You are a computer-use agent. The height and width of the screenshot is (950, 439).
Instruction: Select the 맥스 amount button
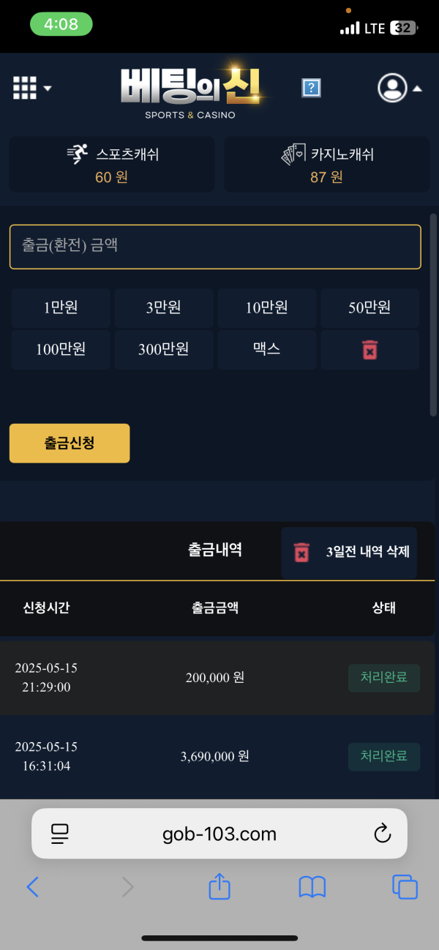tap(266, 349)
